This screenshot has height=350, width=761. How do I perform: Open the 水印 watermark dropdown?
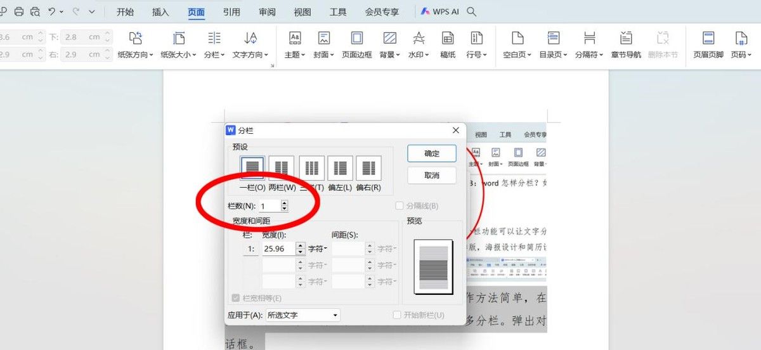(419, 46)
